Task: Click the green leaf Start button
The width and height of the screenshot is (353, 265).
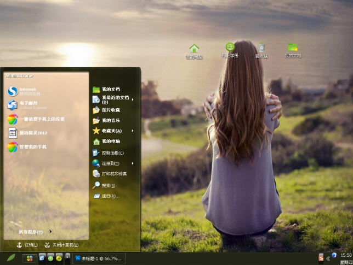Action: click(x=10, y=258)
